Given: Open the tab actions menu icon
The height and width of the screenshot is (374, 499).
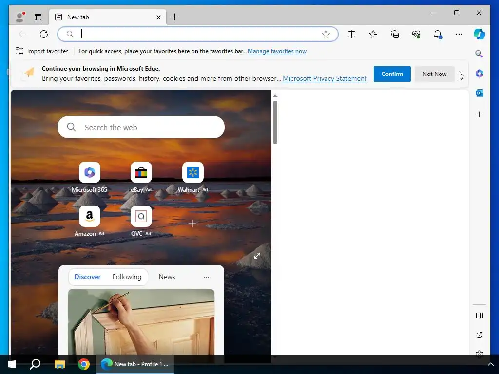Looking at the screenshot, I should (x=38, y=17).
